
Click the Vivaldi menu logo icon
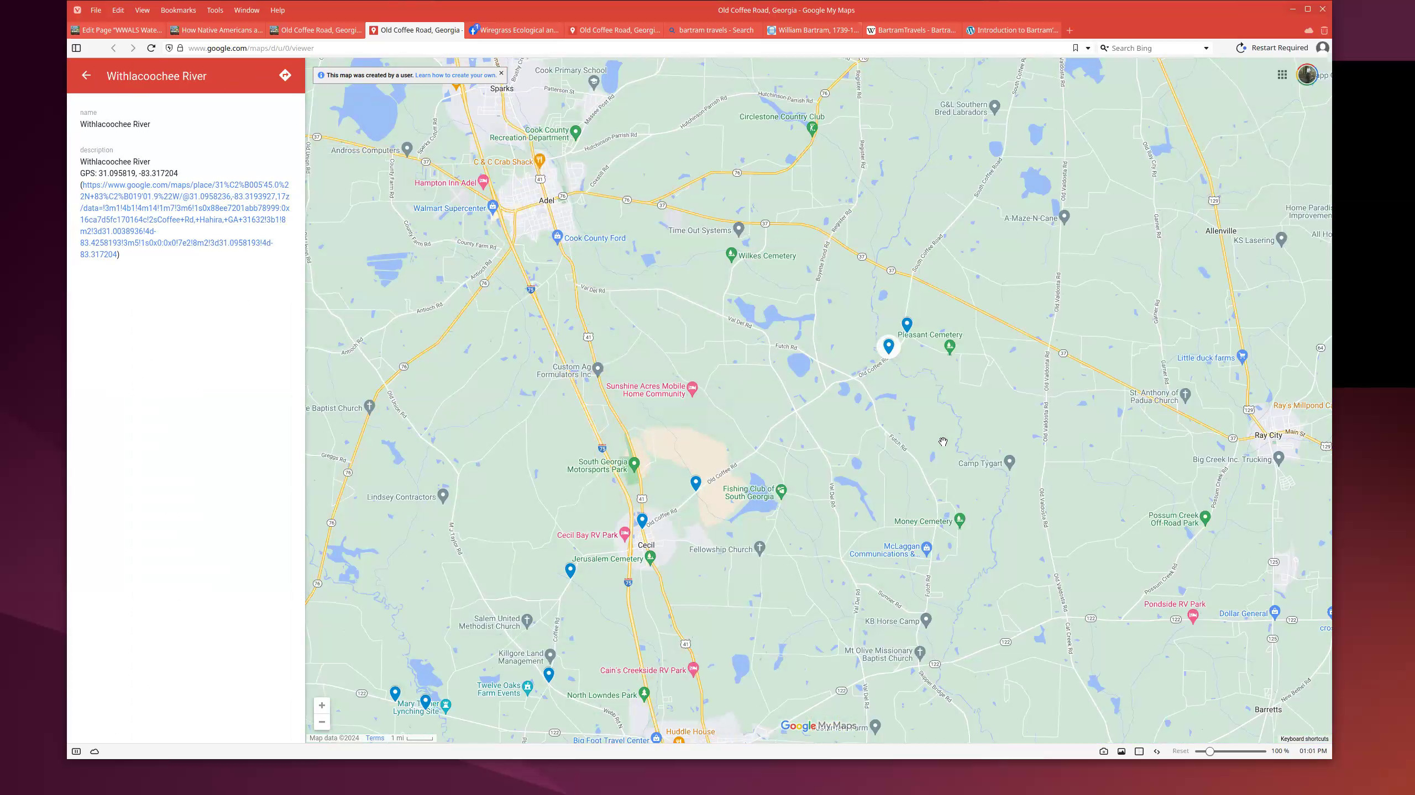tap(77, 10)
